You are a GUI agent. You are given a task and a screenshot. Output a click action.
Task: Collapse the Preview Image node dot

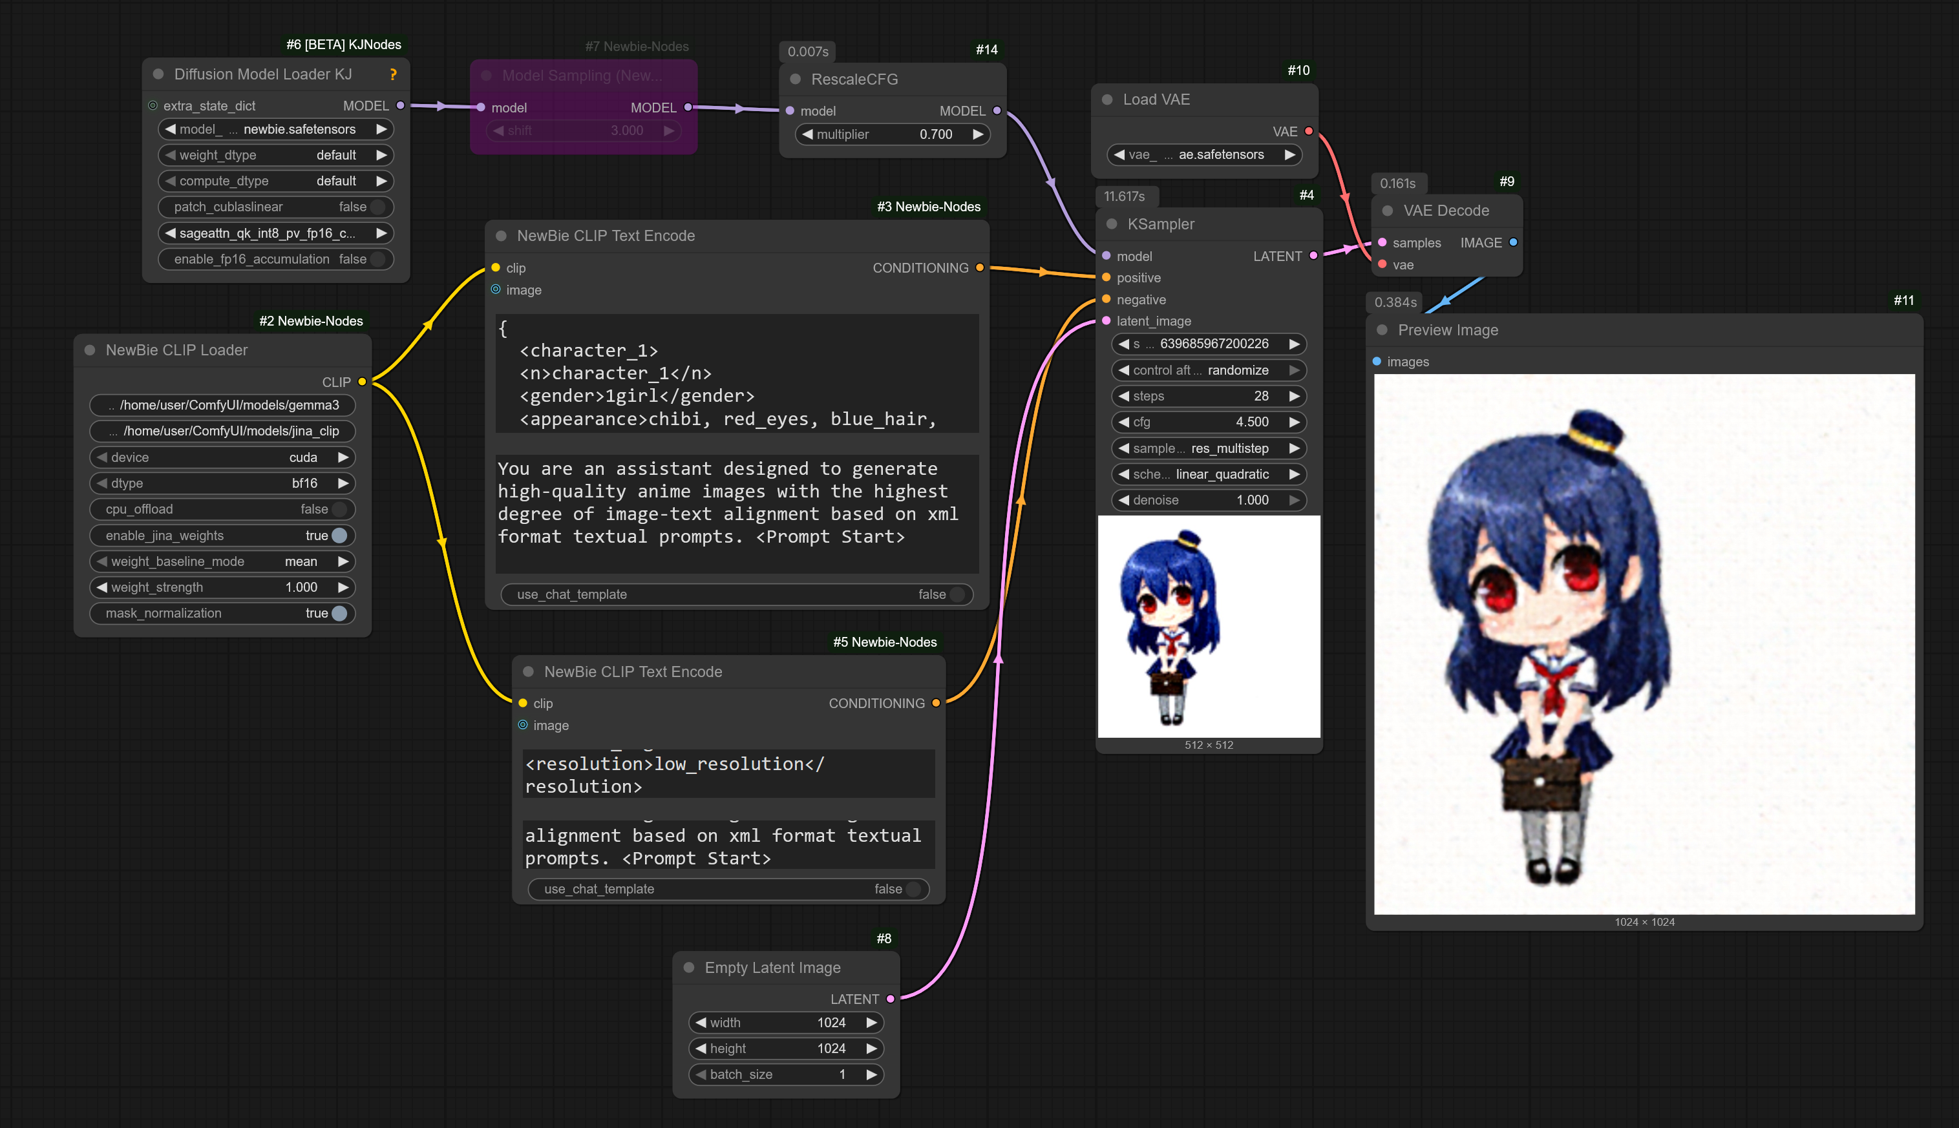(1382, 330)
